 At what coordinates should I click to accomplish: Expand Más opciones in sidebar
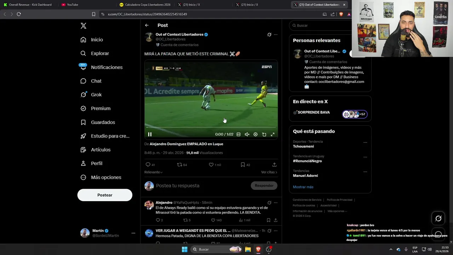coord(101,177)
